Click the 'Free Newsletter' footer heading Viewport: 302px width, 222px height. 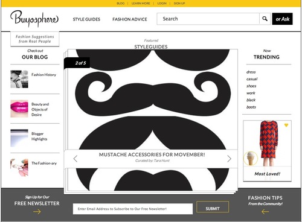37,203
